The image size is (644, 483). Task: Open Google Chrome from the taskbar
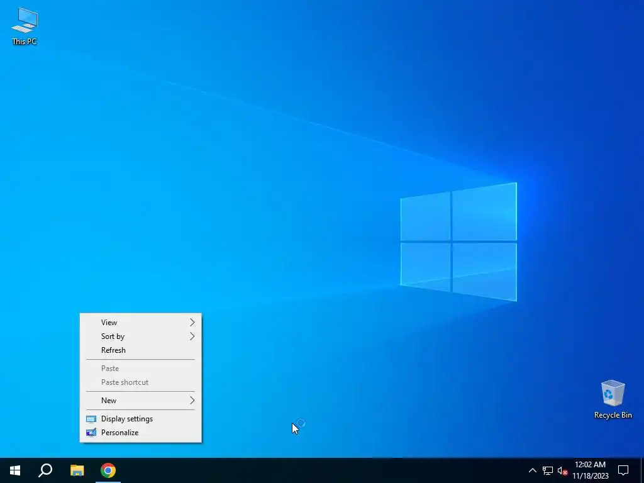pos(108,470)
